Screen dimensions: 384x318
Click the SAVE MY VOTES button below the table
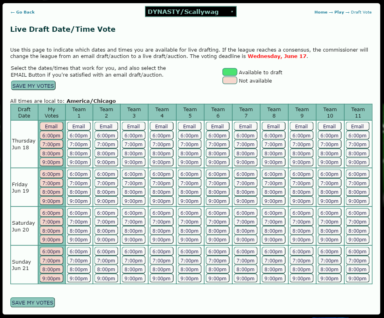[33, 303]
